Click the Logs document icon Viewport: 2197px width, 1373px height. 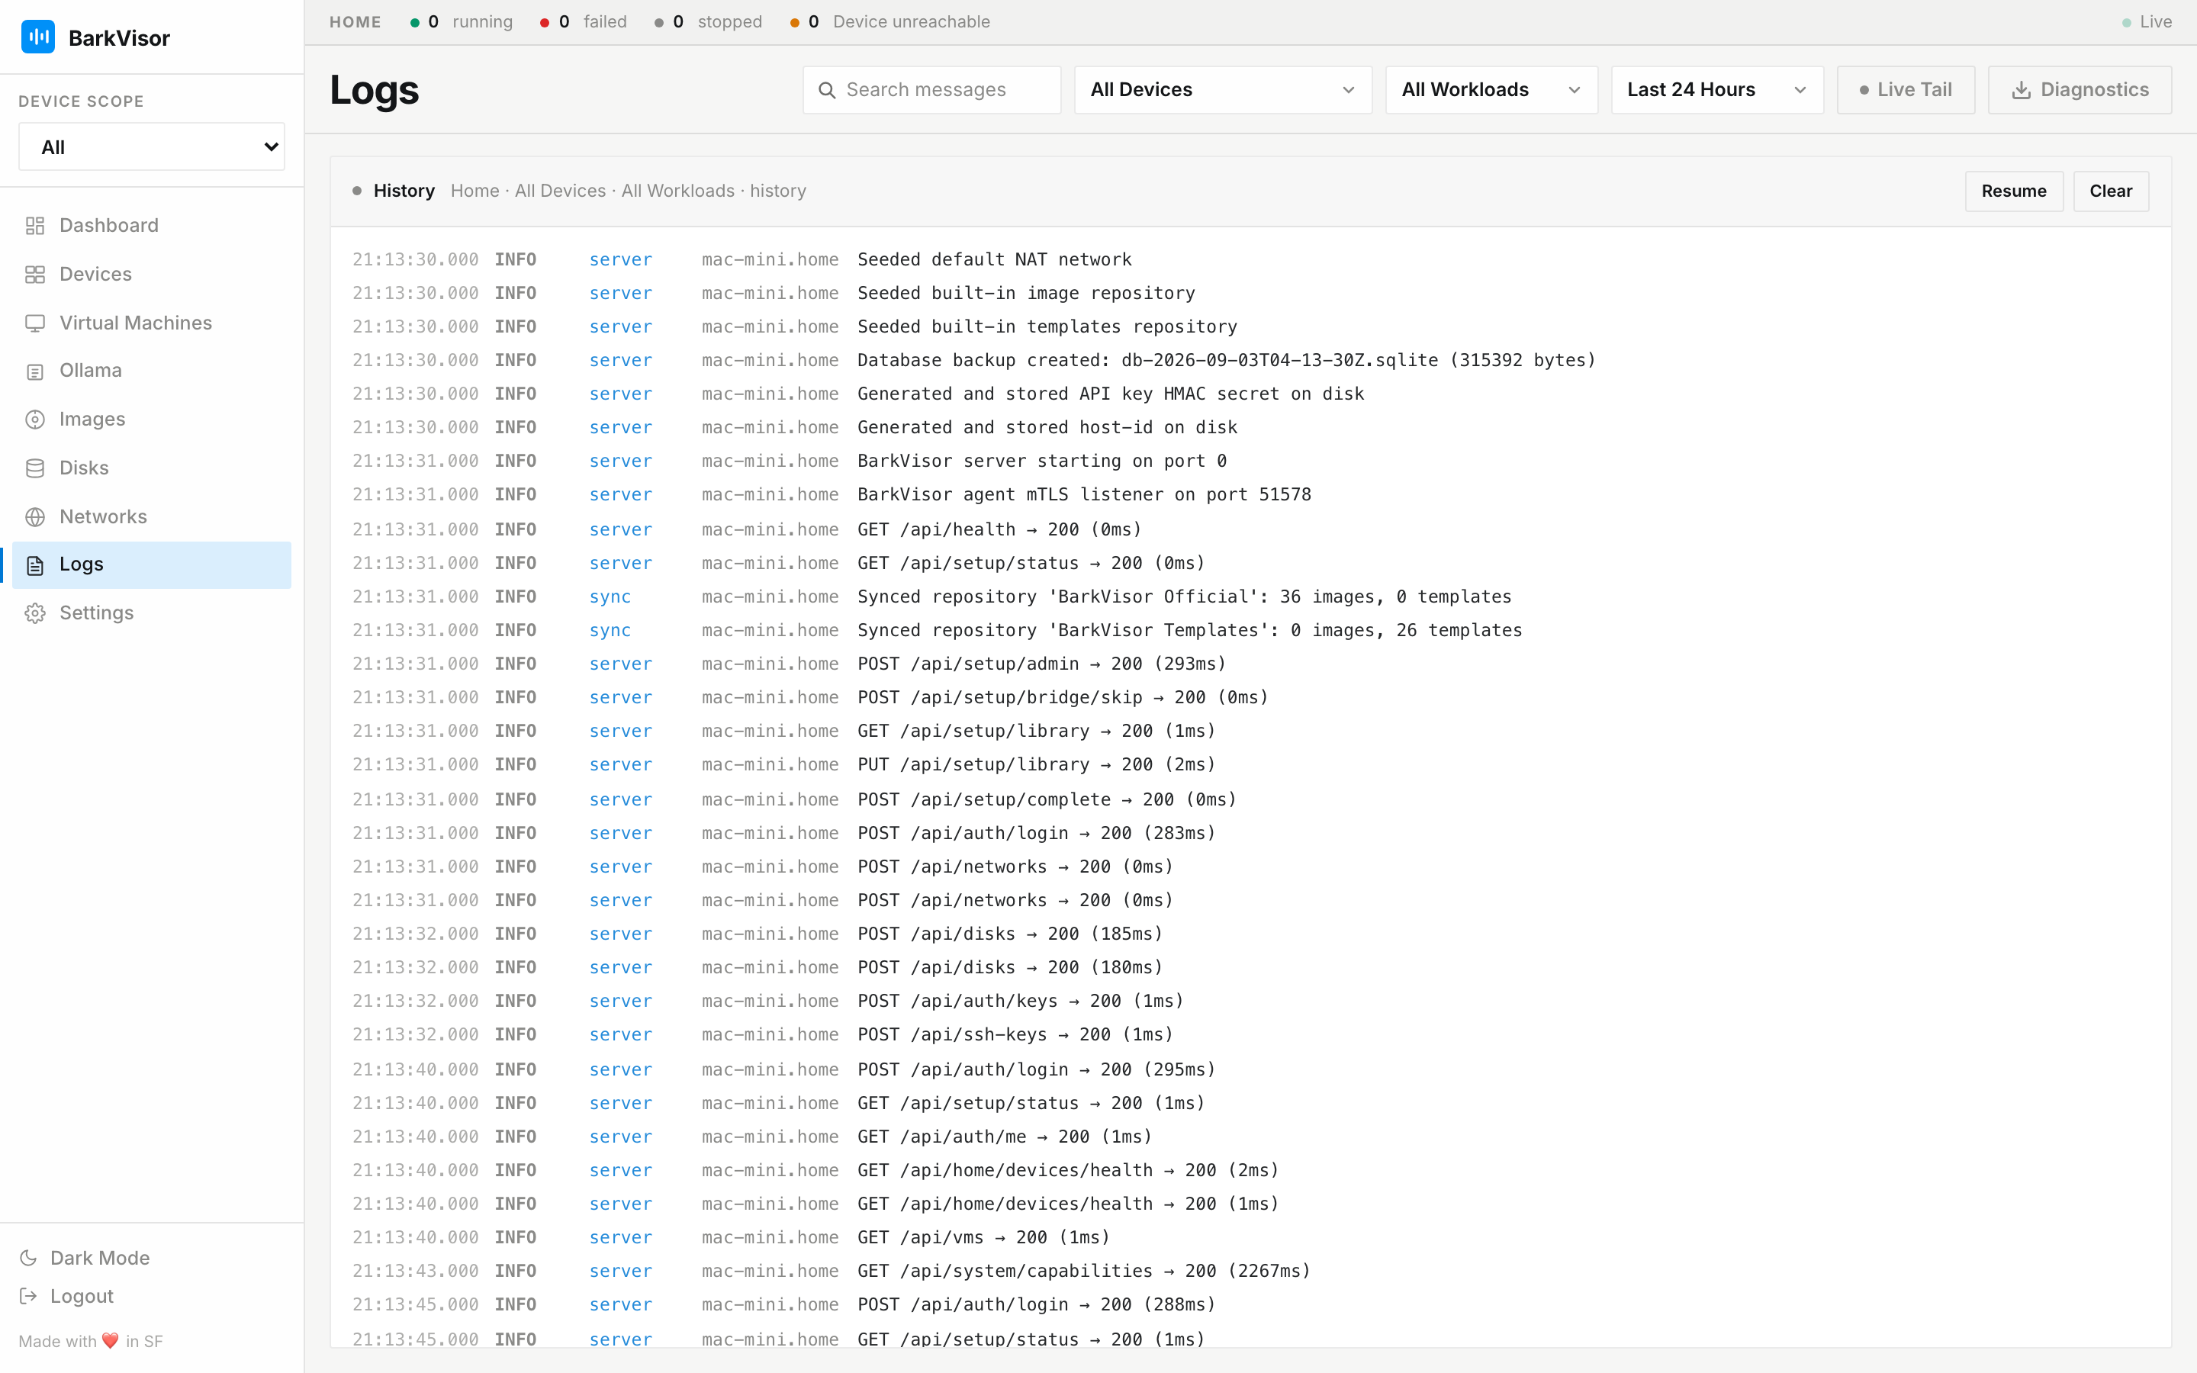pos(35,564)
